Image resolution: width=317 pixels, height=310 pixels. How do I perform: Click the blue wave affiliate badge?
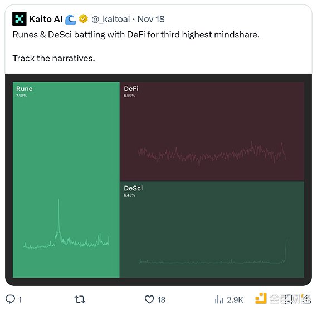[70, 20]
